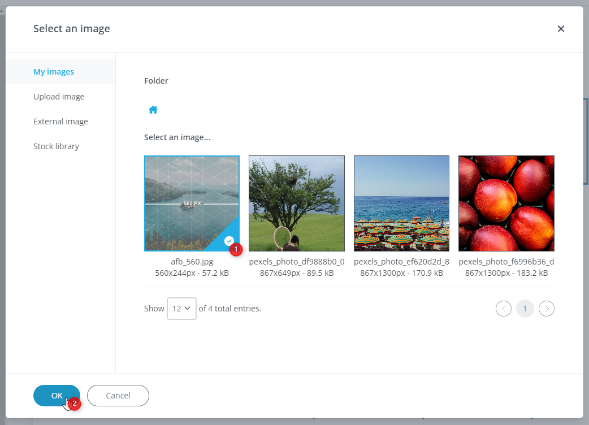Select the red nectarines photo
The height and width of the screenshot is (425, 589).
click(x=506, y=203)
